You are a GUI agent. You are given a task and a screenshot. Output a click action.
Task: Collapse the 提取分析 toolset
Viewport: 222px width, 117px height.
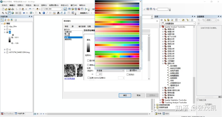pos(163,63)
